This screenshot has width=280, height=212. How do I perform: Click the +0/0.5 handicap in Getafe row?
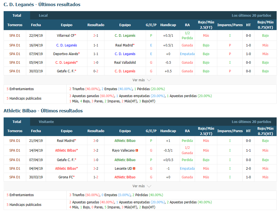pos(168,160)
